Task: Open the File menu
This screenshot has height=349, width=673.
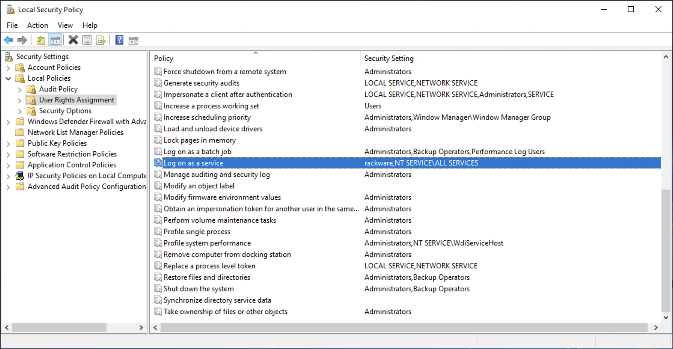Action: click(12, 25)
